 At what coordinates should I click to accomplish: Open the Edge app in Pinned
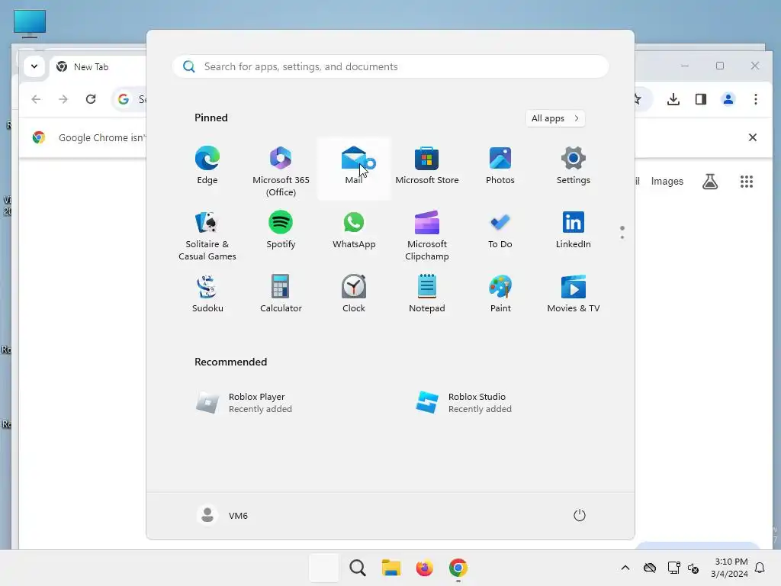pos(207,166)
